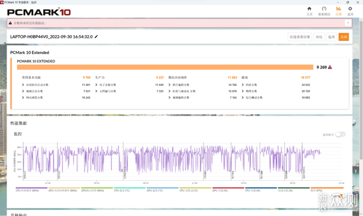This screenshot has width=363, height=216.
Task: Click the PCMARK 10 logo
Action: (39, 12)
